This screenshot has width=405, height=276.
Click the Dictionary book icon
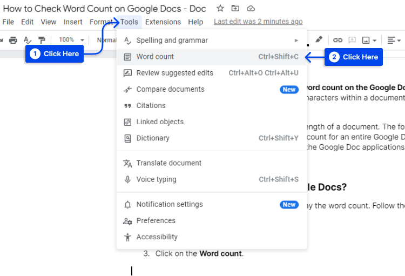click(127, 138)
